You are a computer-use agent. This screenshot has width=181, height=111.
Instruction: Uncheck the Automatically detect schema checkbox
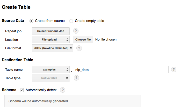(22, 90)
